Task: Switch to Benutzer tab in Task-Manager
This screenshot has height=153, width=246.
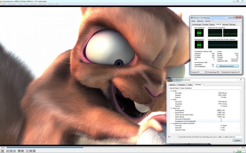Action: (232, 24)
